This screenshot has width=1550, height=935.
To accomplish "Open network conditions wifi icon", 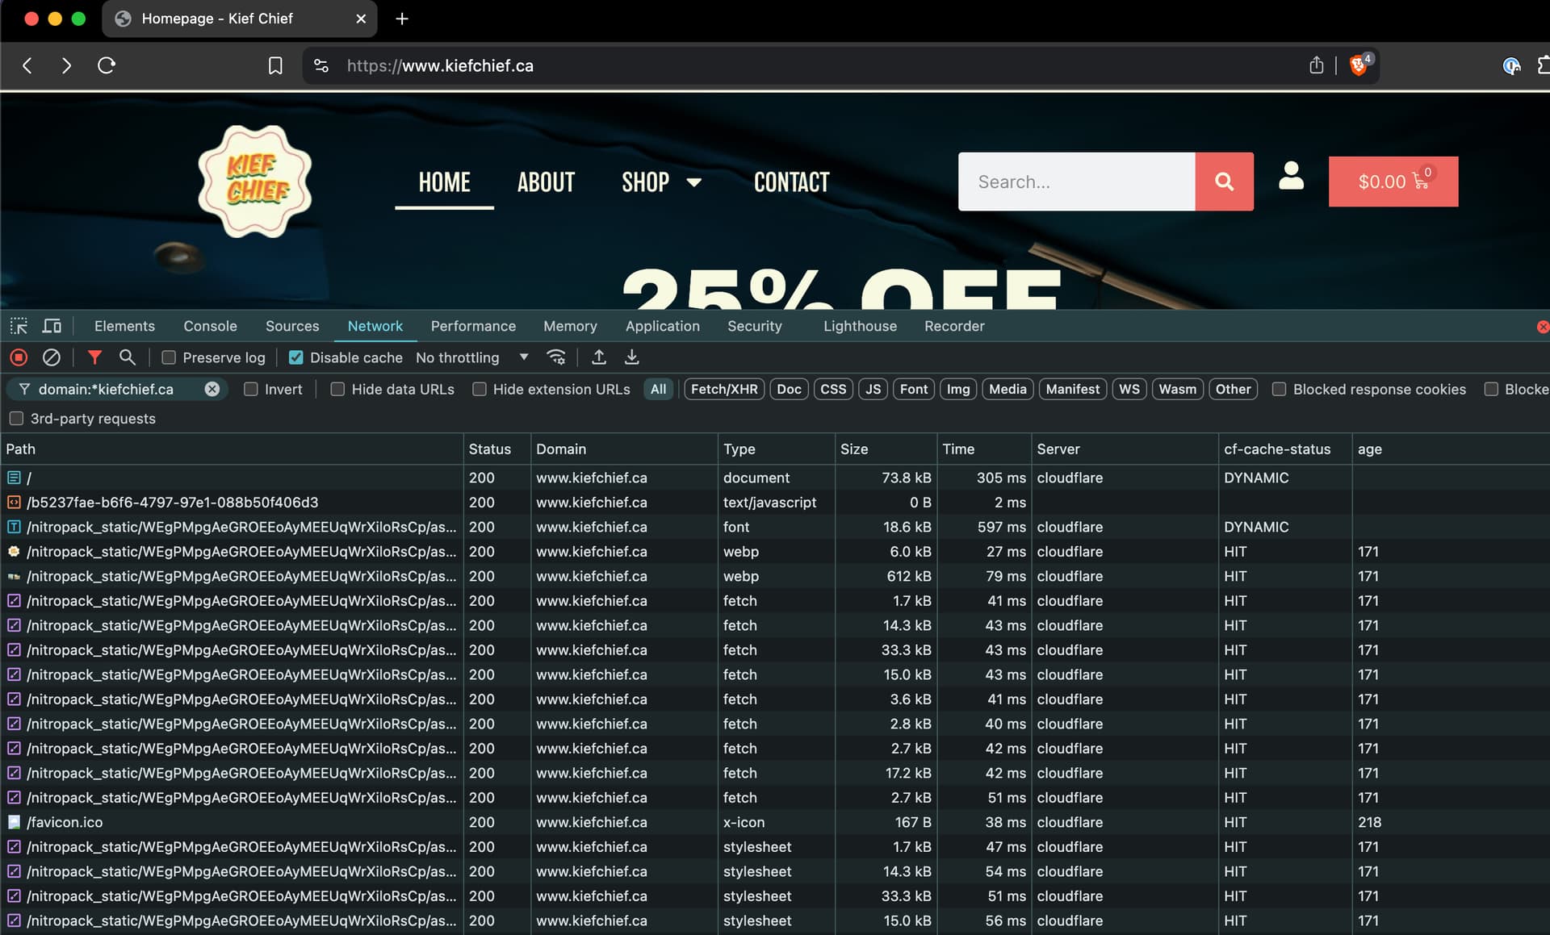I will [556, 357].
